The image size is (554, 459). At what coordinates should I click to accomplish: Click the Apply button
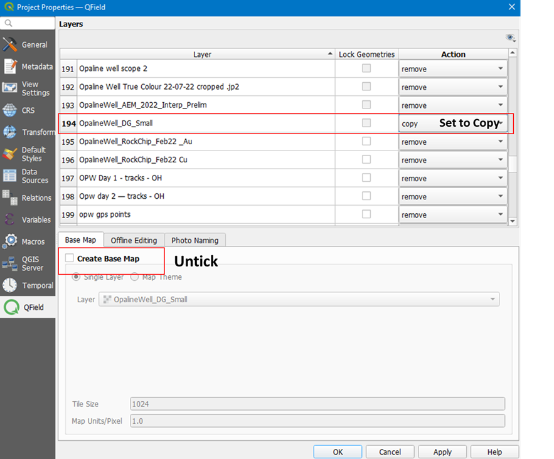tap(442, 452)
